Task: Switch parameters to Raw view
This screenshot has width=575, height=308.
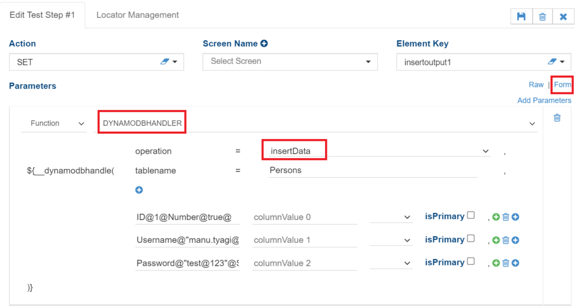Action: pyautogui.click(x=536, y=85)
